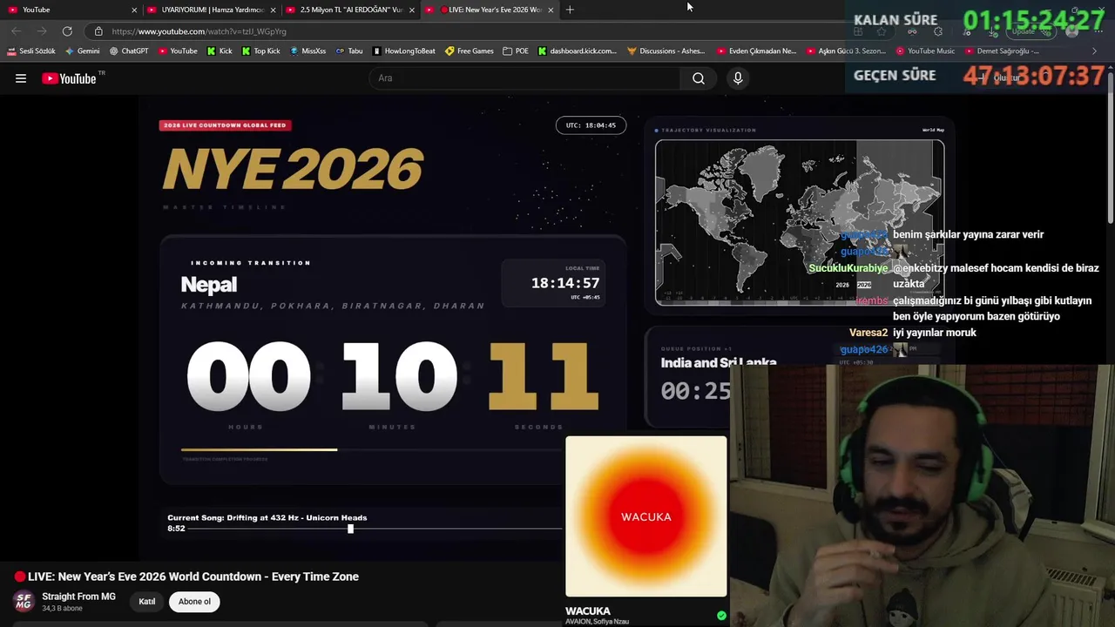Start voice search with the microphone icon

pos(738,78)
